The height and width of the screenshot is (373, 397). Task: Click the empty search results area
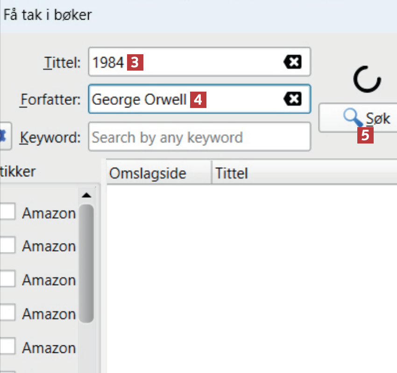pyautogui.click(x=252, y=276)
